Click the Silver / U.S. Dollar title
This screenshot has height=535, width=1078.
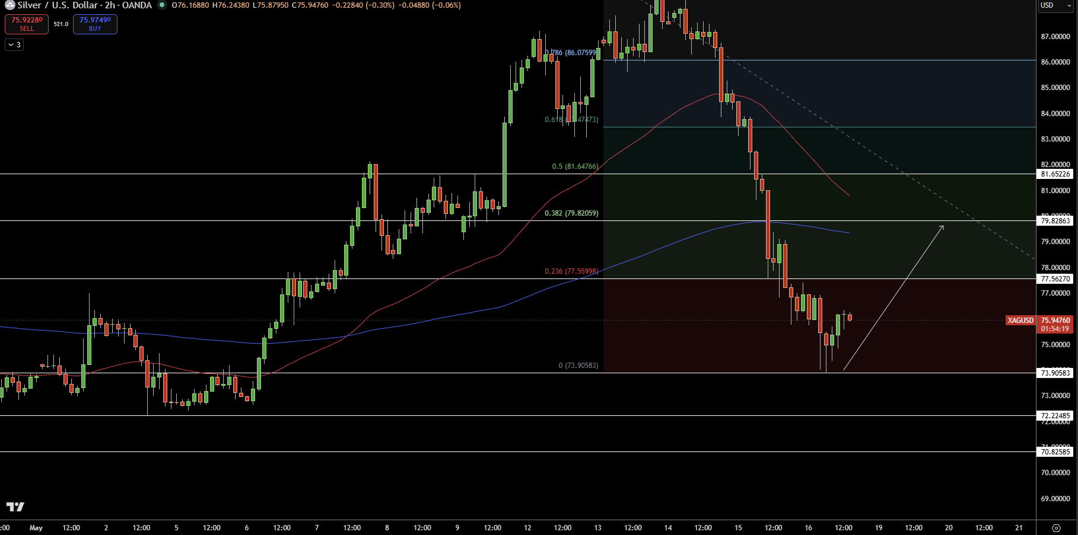[58, 5]
